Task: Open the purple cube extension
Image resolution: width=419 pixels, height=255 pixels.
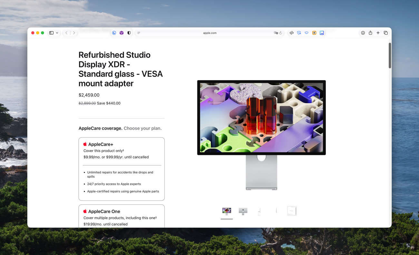Action: [122, 33]
